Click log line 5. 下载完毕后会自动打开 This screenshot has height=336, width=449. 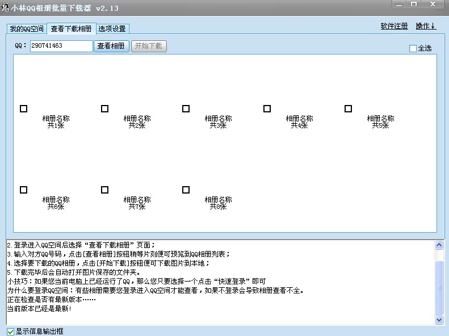74,272
